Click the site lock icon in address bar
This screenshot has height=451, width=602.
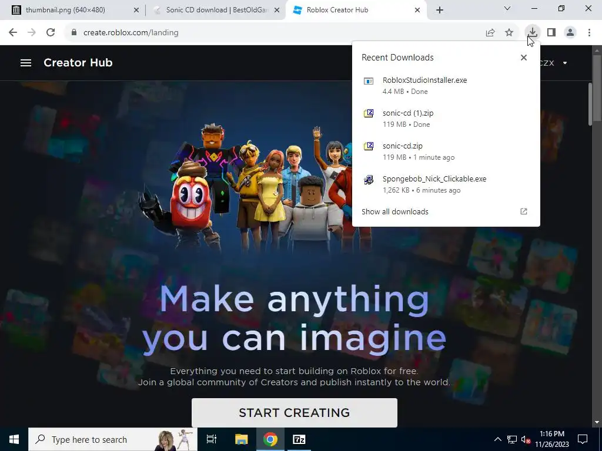74,33
